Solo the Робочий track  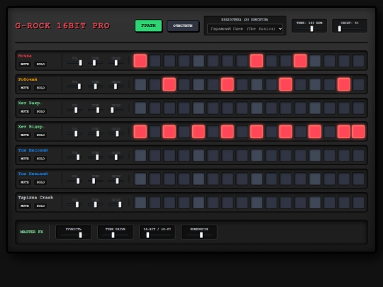click(x=40, y=88)
